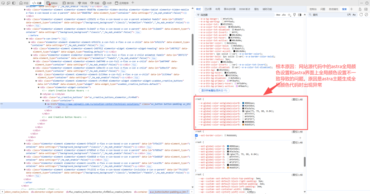Screen dimensions: 370x194
Task: Open the 欢迎 (Welcome) home tab
Action: coord(24,3)
